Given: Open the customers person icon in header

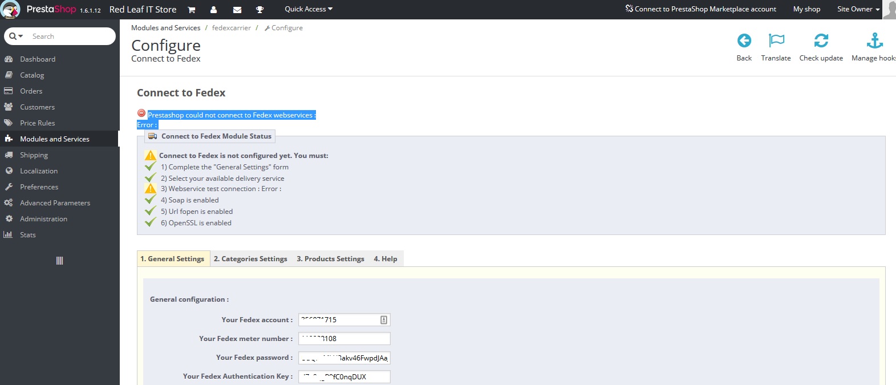Looking at the screenshot, I should [214, 10].
